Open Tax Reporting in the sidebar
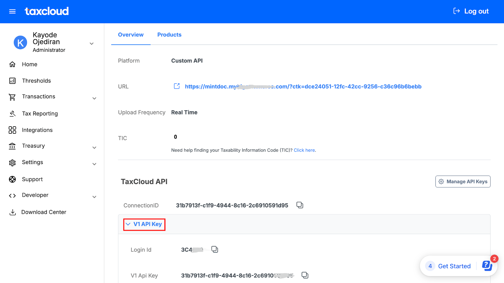Viewport: 504px width, 283px height. click(40, 114)
